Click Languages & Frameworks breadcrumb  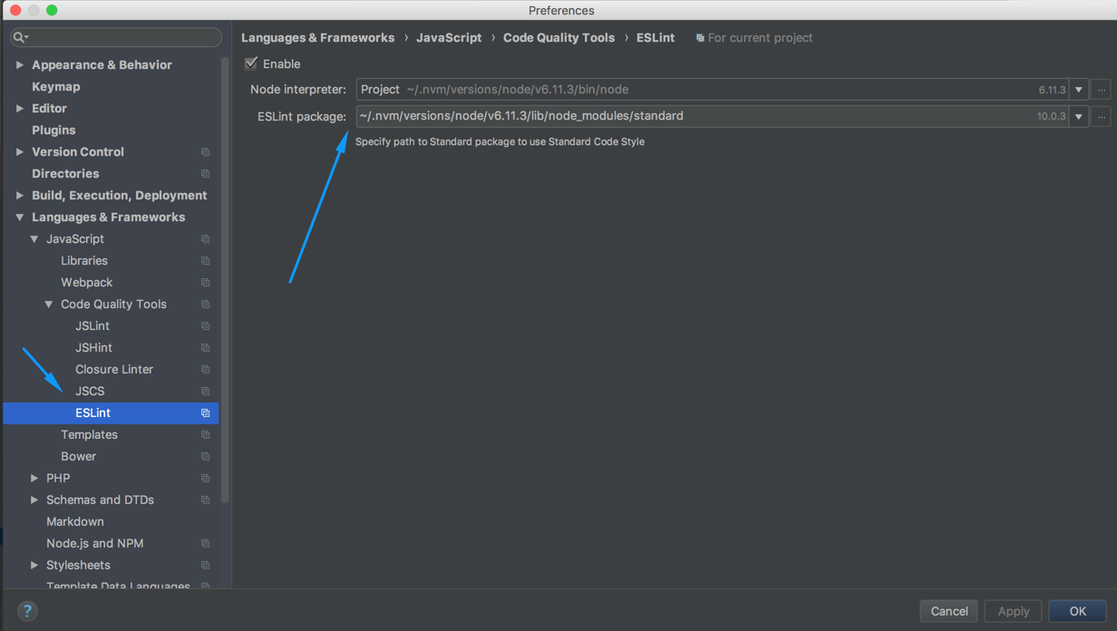[317, 38]
